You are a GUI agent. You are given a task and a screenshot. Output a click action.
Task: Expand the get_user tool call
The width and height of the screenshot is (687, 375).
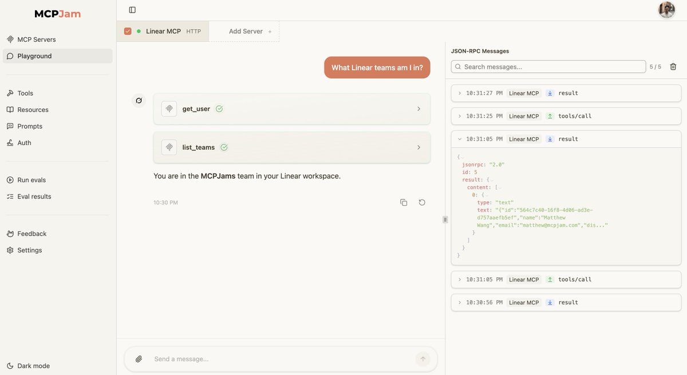pyautogui.click(x=418, y=109)
